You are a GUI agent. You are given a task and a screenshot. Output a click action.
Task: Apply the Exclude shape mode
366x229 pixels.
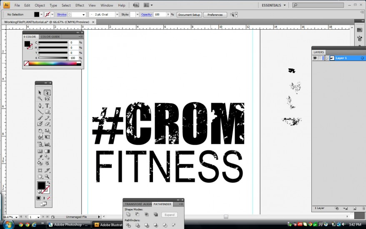(155, 214)
